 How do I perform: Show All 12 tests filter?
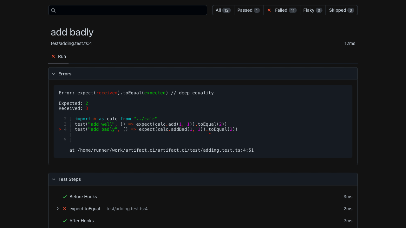tap(223, 10)
